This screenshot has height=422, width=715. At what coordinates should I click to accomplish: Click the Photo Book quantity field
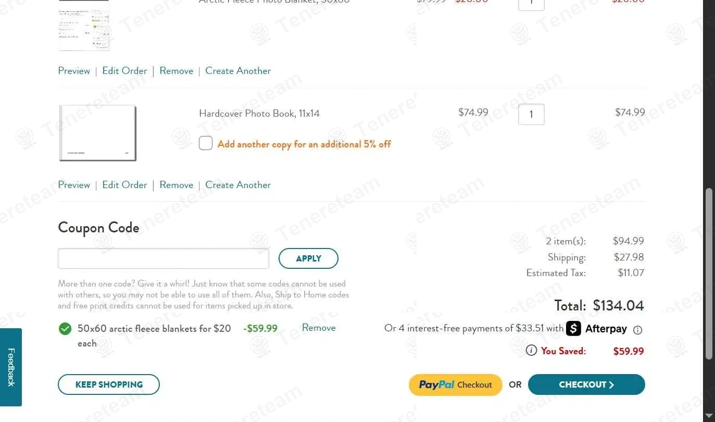click(x=531, y=114)
